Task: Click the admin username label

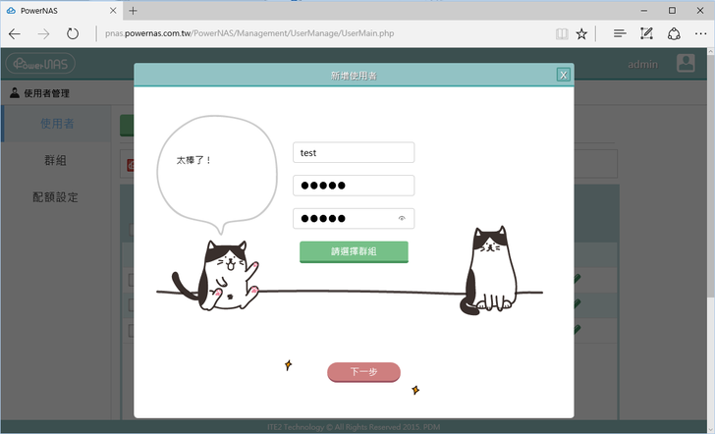Action: tap(643, 64)
